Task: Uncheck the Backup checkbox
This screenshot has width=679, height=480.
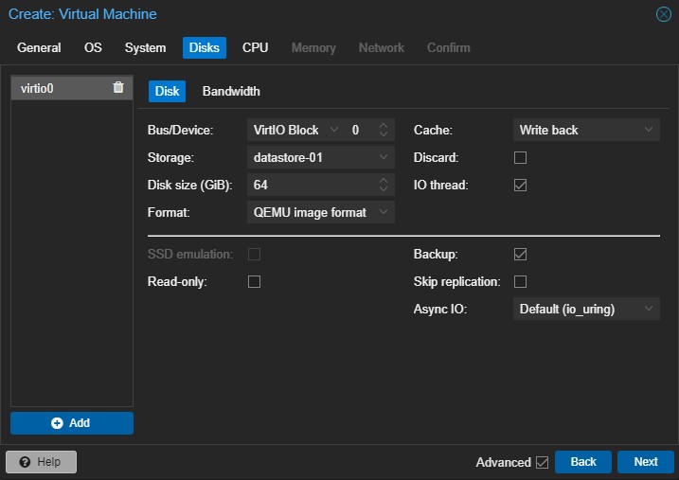Action: (520, 254)
